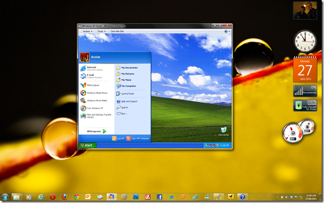The image size is (324, 203).
Task: Click the analog clock gadget
Action: click(305, 41)
